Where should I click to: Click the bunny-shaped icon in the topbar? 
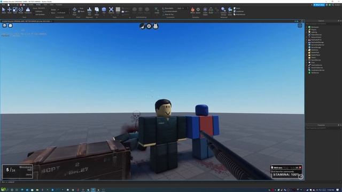point(156,26)
